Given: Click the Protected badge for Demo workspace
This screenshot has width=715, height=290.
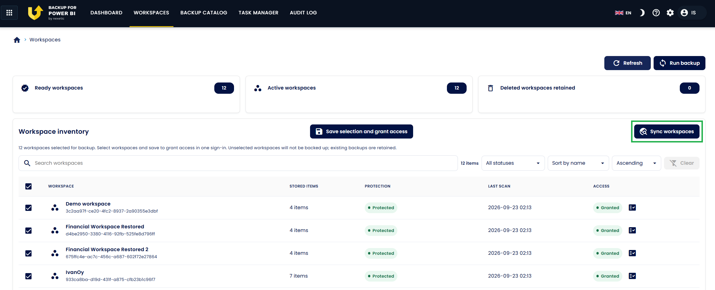Looking at the screenshot, I should click(x=381, y=208).
